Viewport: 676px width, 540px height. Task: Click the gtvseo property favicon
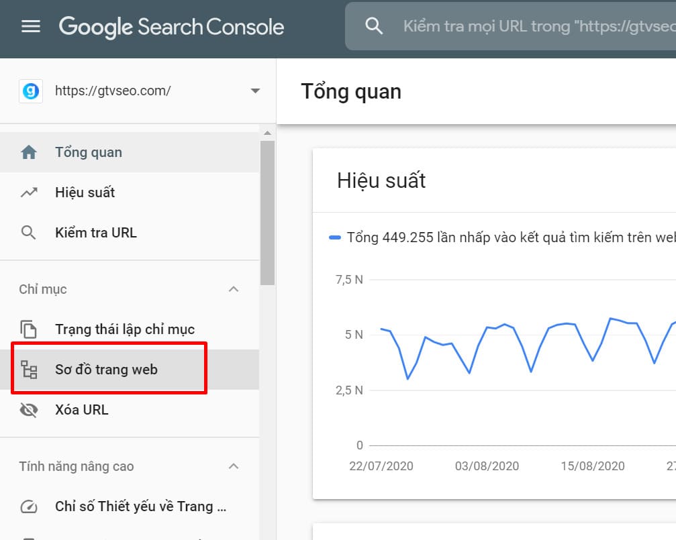30,91
